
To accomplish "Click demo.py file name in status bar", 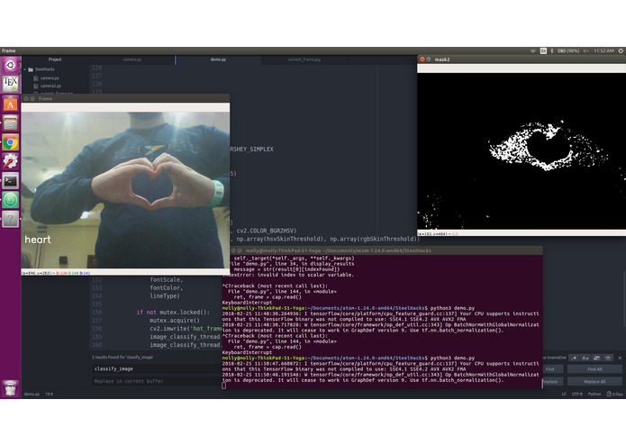I will pyautogui.click(x=32, y=394).
